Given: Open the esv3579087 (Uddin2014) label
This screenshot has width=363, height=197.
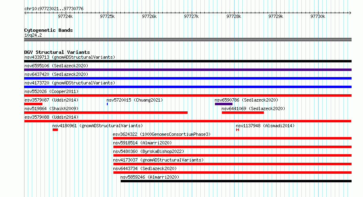Looking at the screenshot, I should point(51,100).
